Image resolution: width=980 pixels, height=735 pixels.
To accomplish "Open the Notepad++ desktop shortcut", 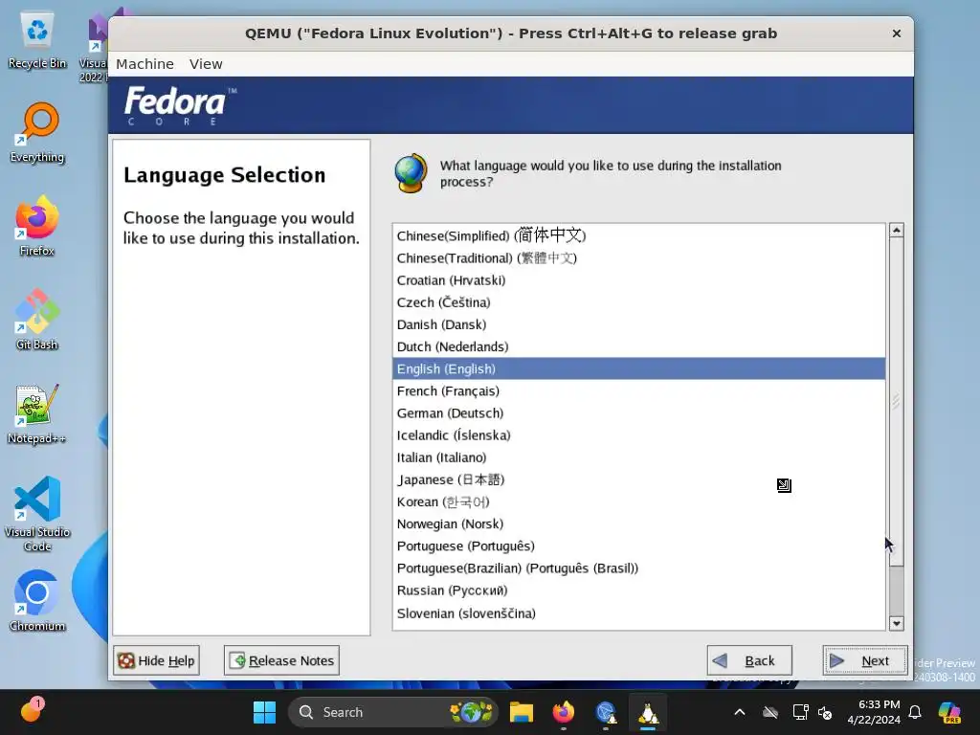I will click(37, 413).
